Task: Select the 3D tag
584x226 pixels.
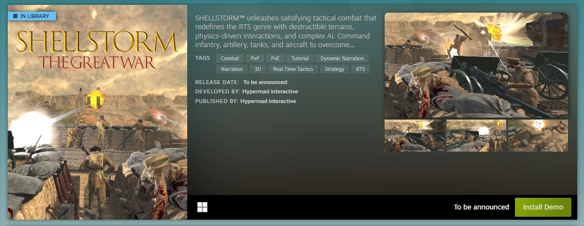Action: coord(258,69)
